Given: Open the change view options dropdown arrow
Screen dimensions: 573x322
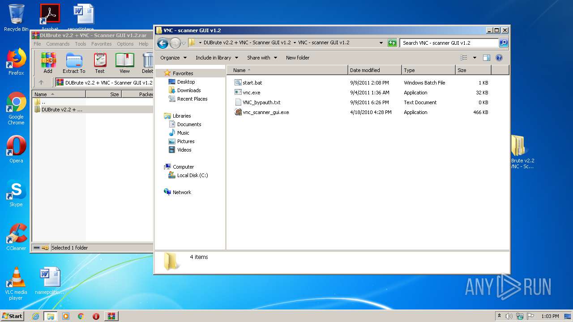Looking at the screenshot, I should 475,58.
